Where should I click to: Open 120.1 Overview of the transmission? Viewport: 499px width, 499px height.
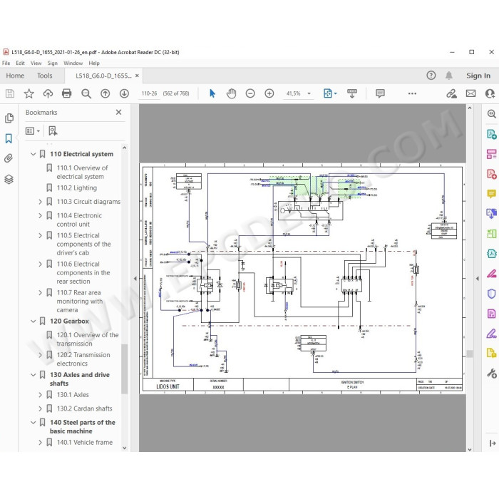[x=88, y=339]
